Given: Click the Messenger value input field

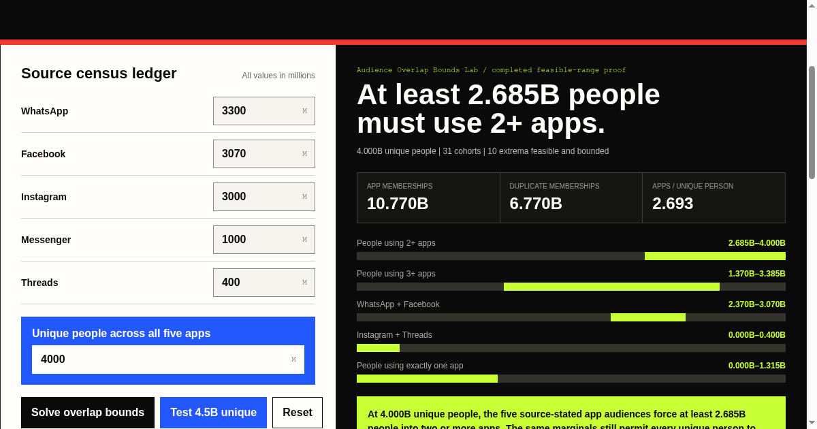Looking at the screenshot, I should tap(264, 240).
